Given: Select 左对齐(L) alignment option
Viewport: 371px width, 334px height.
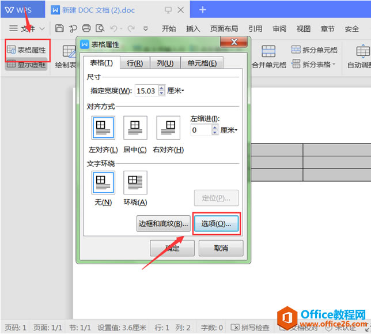Looking at the screenshot, I should pyautogui.click(x=103, y=127).
